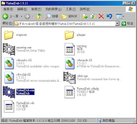137x124 pixels.
Task: Open the 檢視(V) View menu
Action: click(36, 9)
